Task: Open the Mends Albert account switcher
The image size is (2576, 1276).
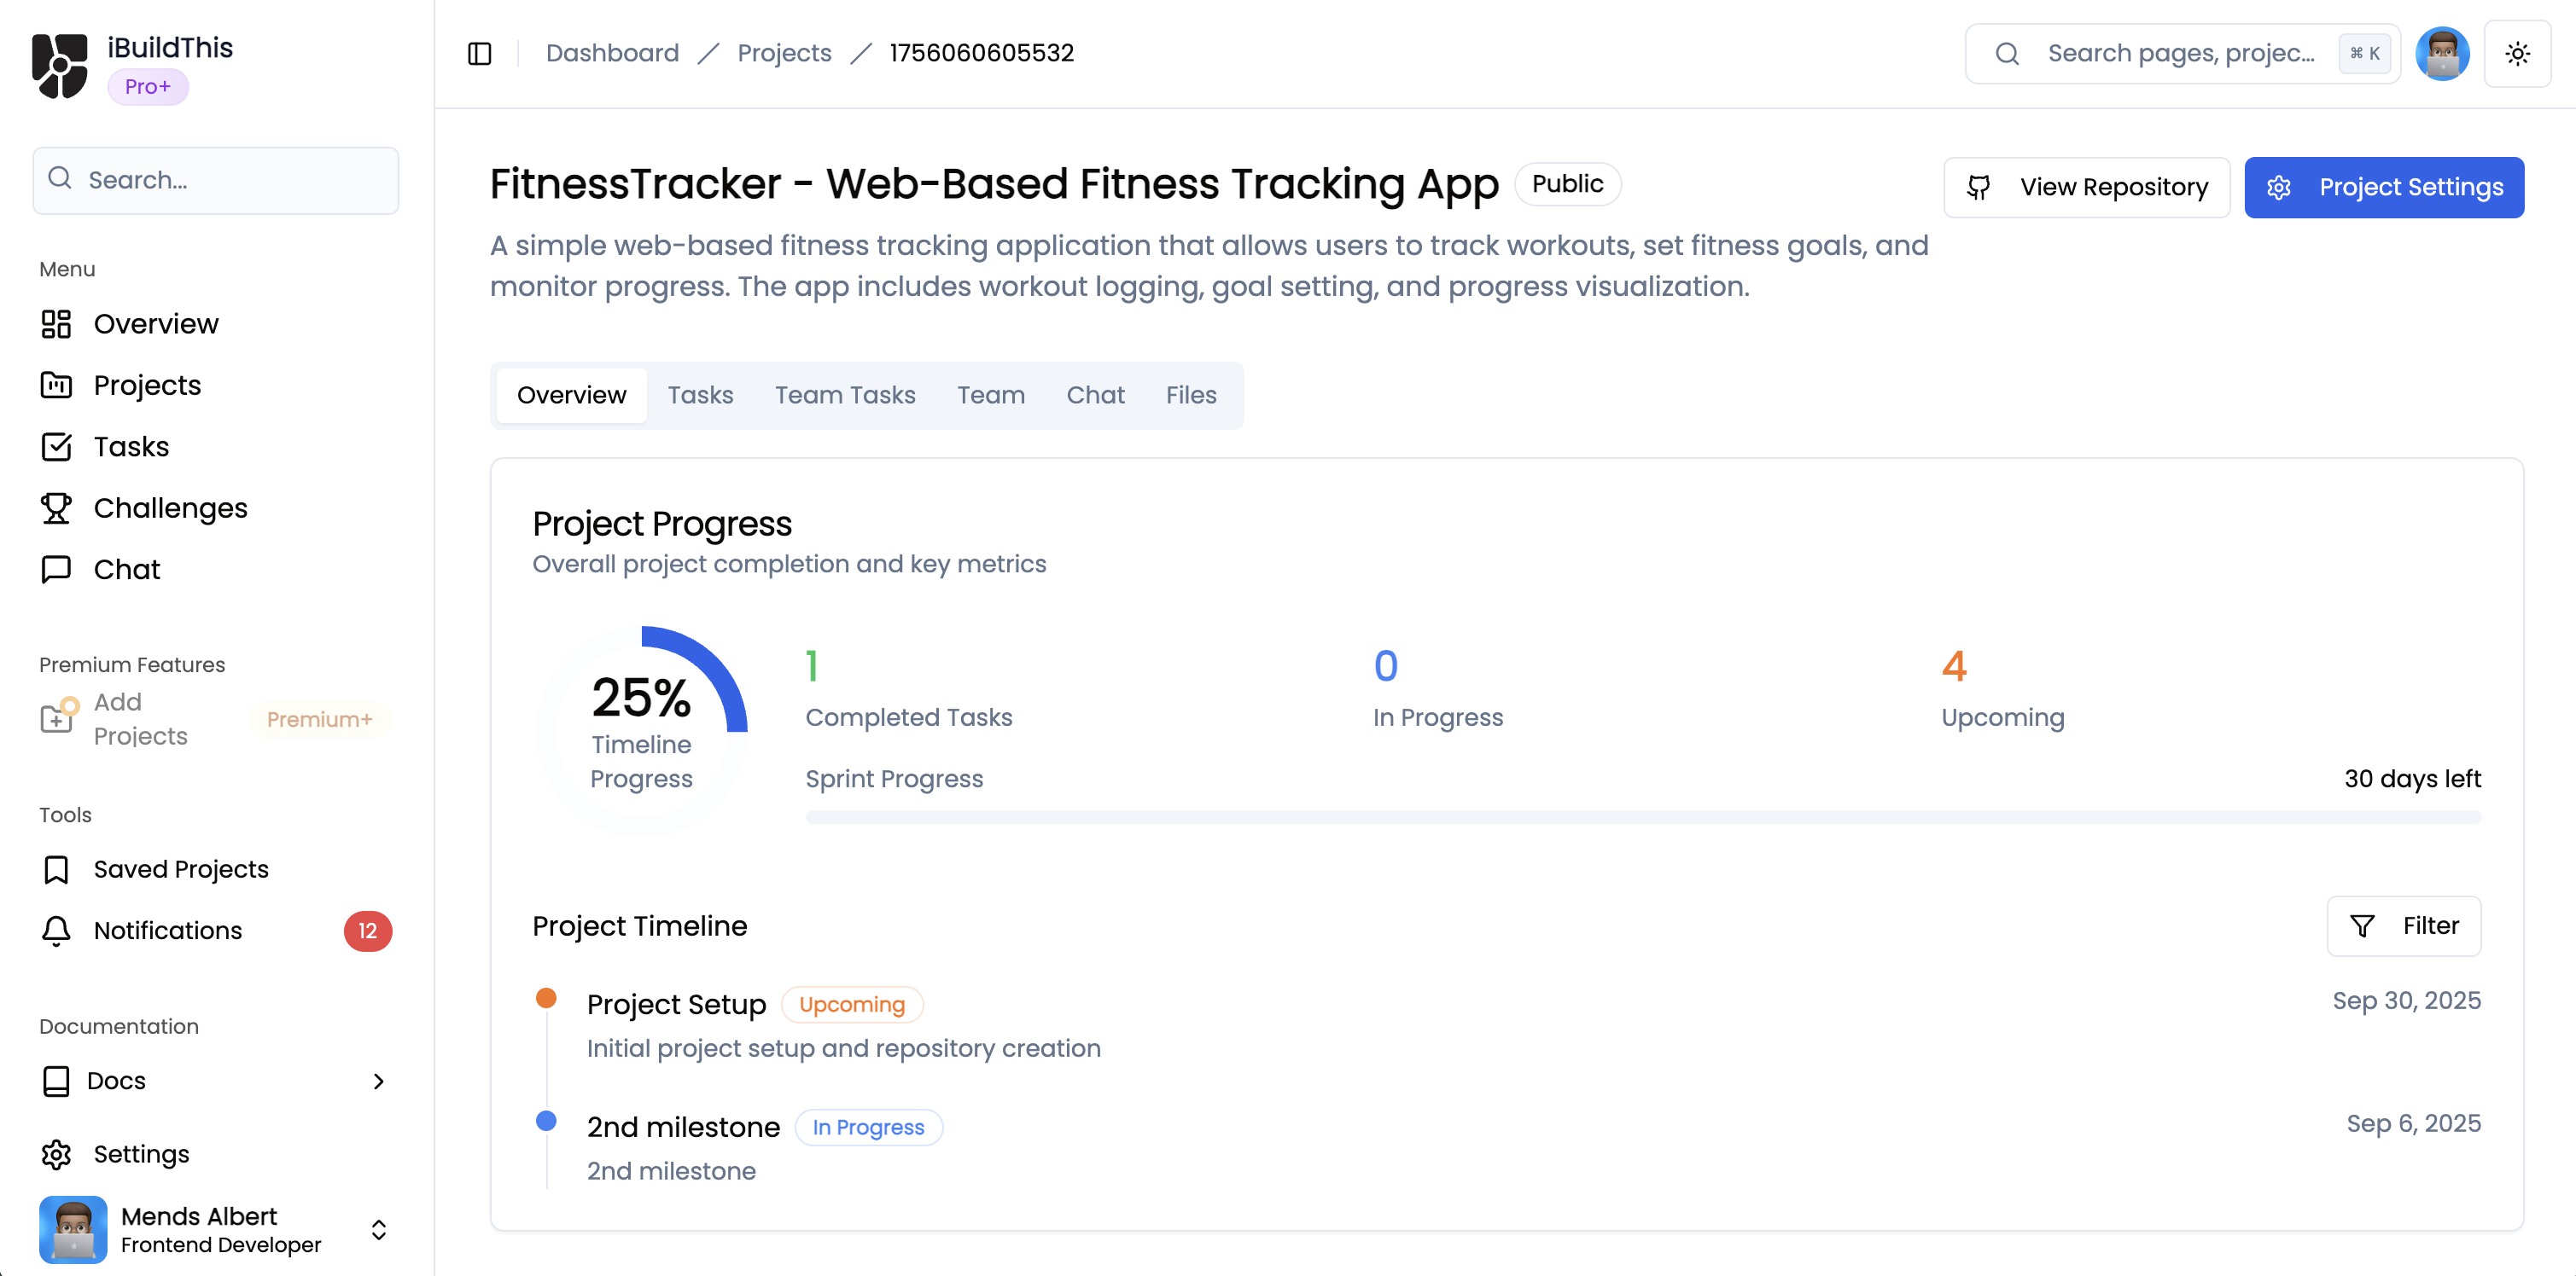Action: pyautogui.click(x=378, y=1230)
